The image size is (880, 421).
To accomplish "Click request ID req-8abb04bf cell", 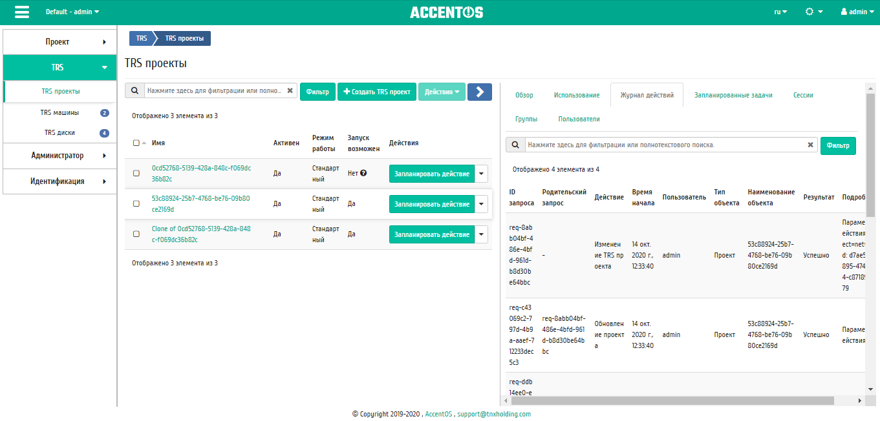I will [x=520, y=255].
